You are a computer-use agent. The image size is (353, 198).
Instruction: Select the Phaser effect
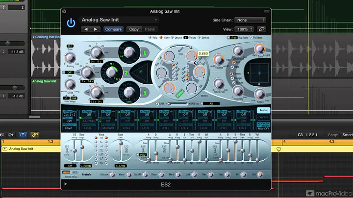coord(234,83)
